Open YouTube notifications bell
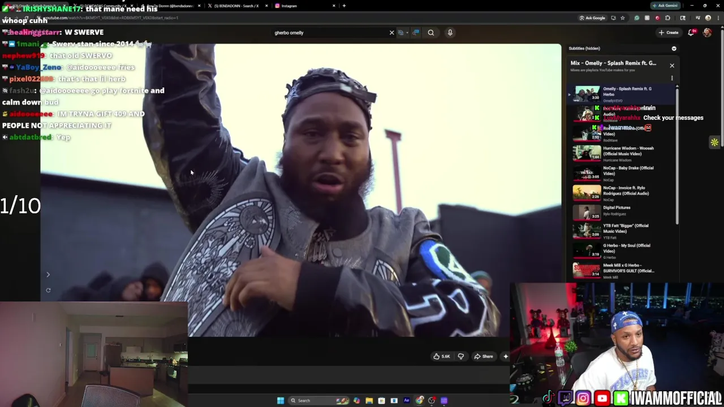Screen dimensions: 724x407 click(691, 33)
